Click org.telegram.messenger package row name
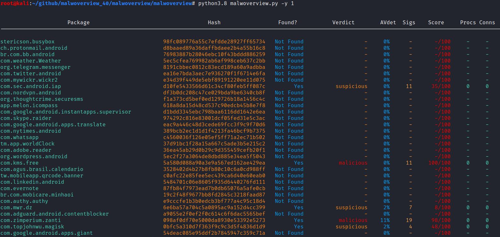 click(x=35, y=67)
